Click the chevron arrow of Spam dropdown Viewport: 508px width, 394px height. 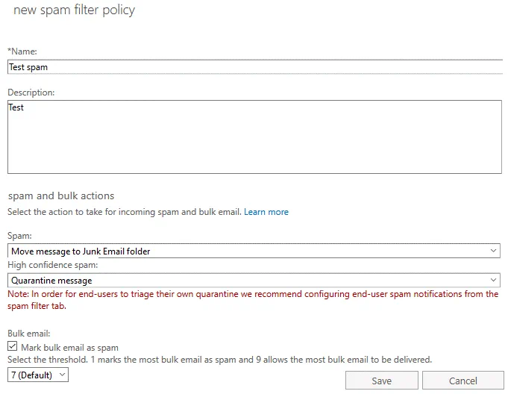tap(493, 251)
